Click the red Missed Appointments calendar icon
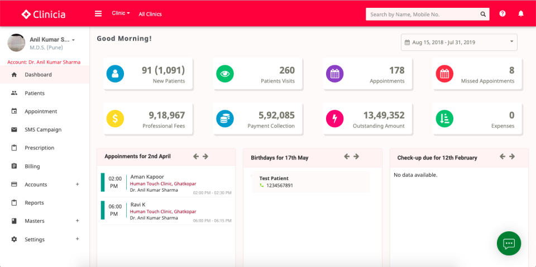536x267 pixels. pos(444,74)
